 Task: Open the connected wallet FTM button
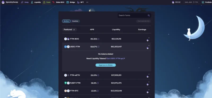(191, 2)
